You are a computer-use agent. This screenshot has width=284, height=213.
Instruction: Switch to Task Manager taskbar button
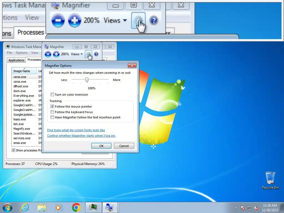[93, 207]
